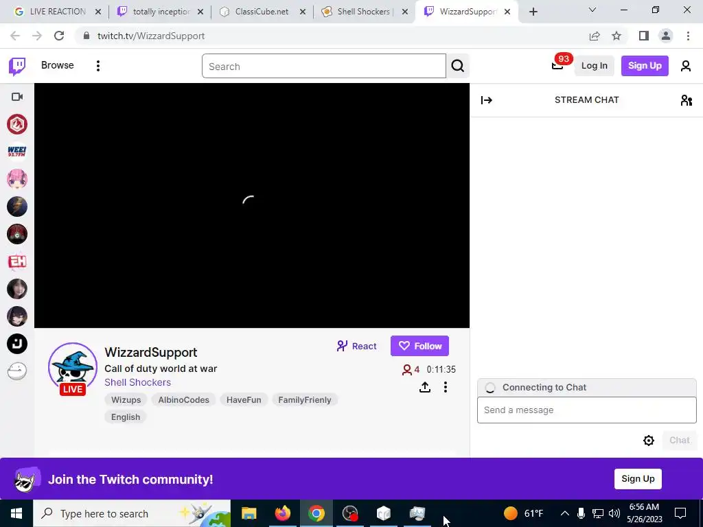Open the WEEI 93.7FM channel in sidebar
Viewport: 703px width, 527px height.
coord(17,152)
